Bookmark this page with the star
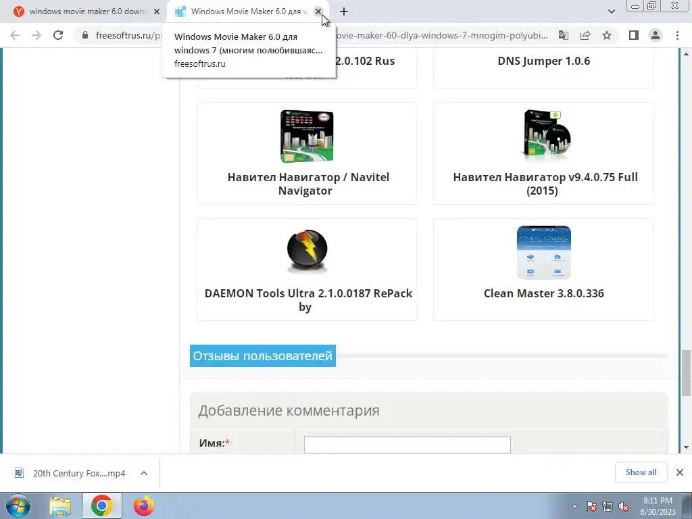 coord(607,35)
